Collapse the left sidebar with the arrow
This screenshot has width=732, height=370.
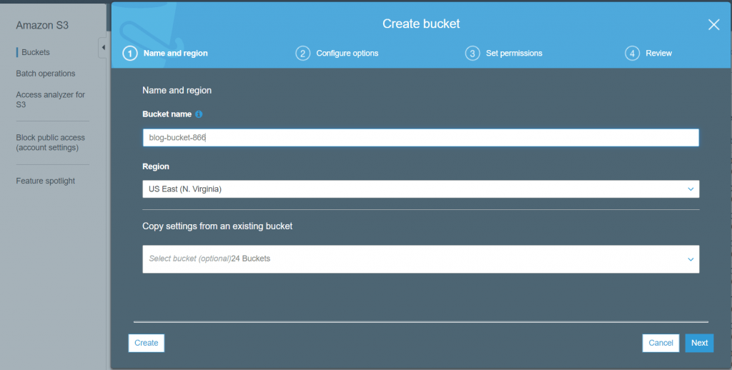click(x=102, y=48)
